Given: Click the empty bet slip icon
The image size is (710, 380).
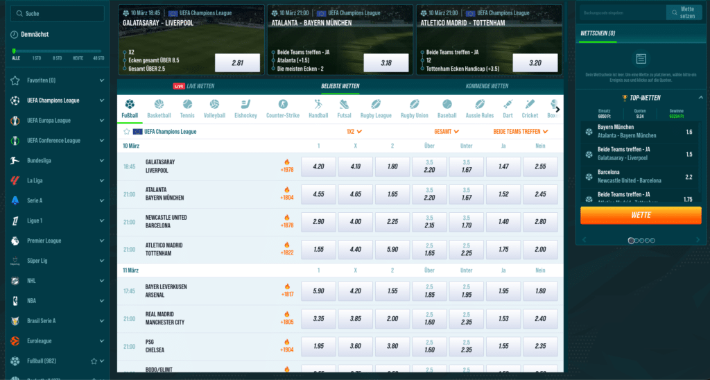Looking at the screenshot, I should tap(641, 59).
